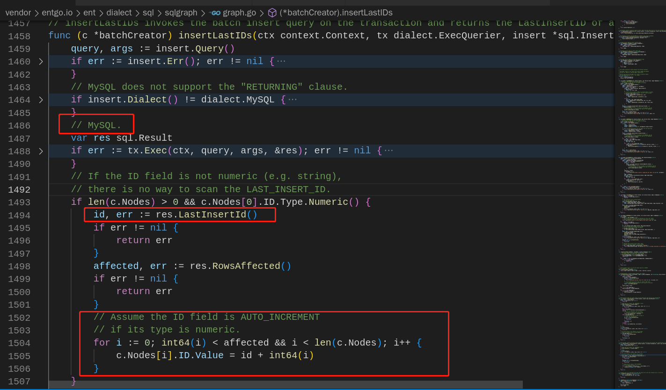This screenshot has width=666, height=390.
Task: Click the LAST_INSERT_ID comment on line 1492
Action: [x=201, y=189]
